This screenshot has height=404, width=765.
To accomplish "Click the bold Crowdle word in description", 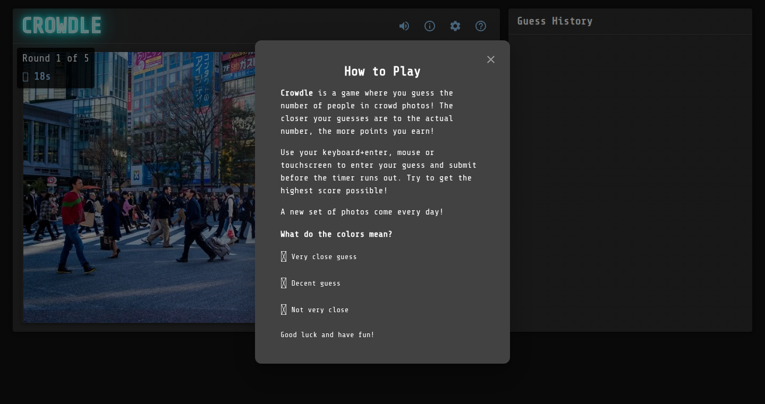I will point(296,93).
